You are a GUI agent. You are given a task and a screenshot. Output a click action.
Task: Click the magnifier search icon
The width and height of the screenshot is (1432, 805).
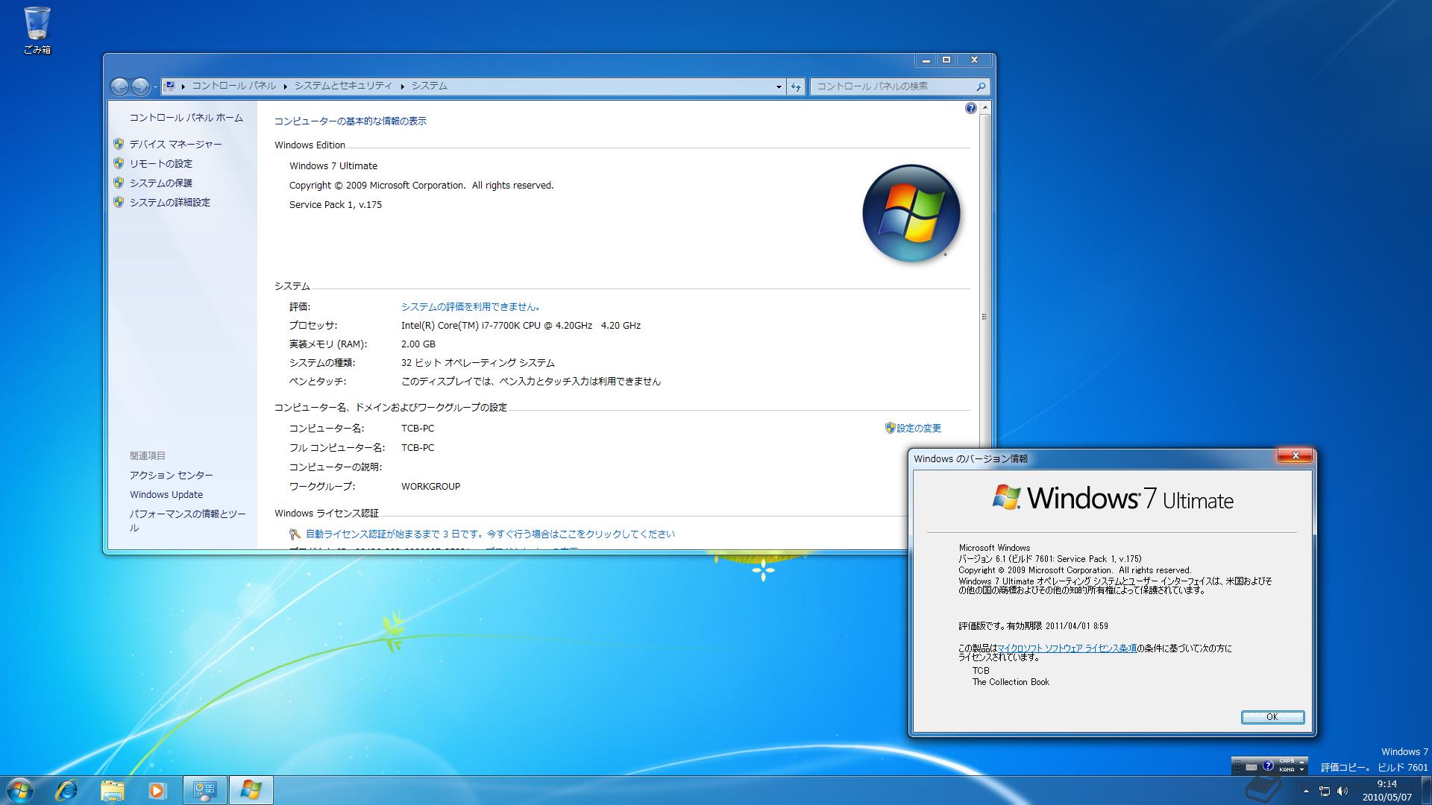tap(981, 86)
